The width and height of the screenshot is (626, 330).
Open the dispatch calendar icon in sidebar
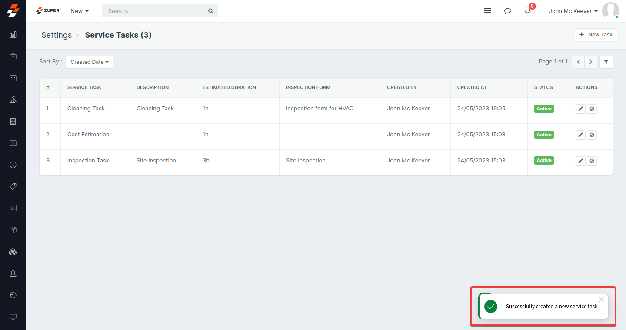tap(13, 78)
